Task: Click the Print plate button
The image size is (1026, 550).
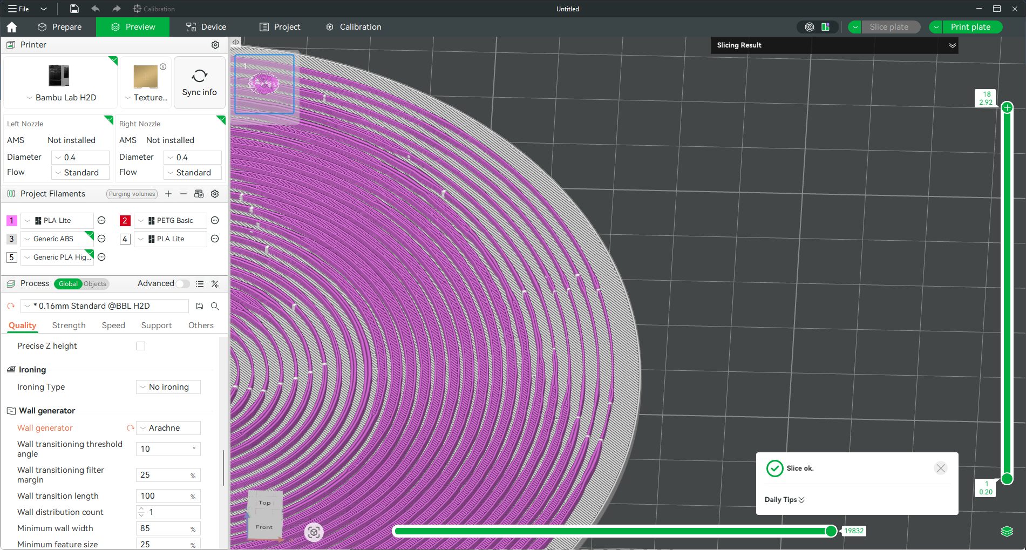Action: coord(970,27)
